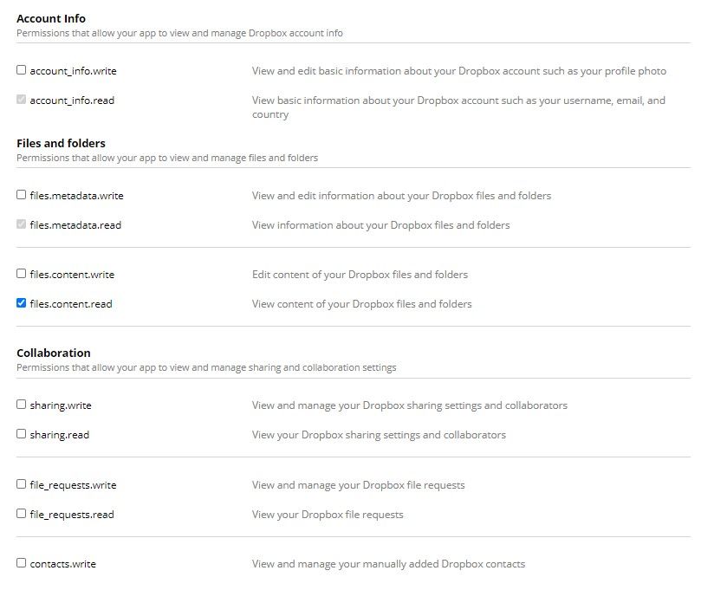This screenshot has width=714, height=603.
Task: Click the Collaboration section heading
Action: pyautogui.click(x=54, y=352)
